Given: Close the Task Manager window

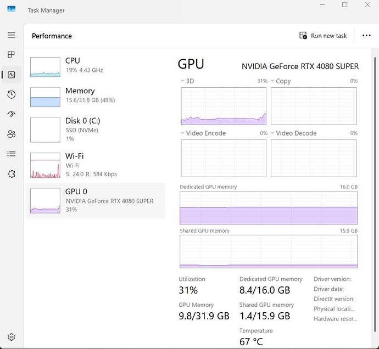Looking at the screenshot, I should [x=367, y=4].
